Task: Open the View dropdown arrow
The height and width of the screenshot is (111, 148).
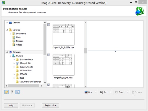Action: tap(96, 92)
